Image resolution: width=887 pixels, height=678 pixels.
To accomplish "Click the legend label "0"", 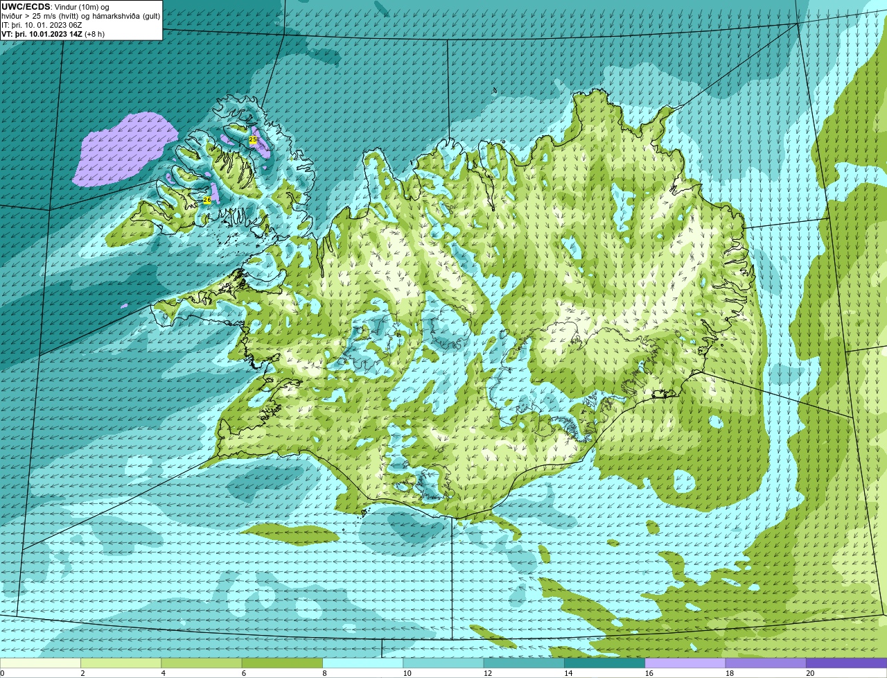I will point(2,673).
